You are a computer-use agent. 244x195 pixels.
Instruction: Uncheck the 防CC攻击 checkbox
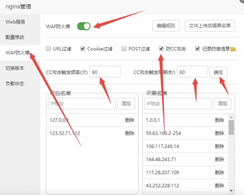click(161, 49)
